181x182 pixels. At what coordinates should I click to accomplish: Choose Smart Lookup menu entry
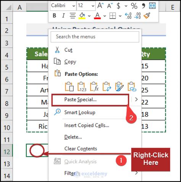coord(80,112)
